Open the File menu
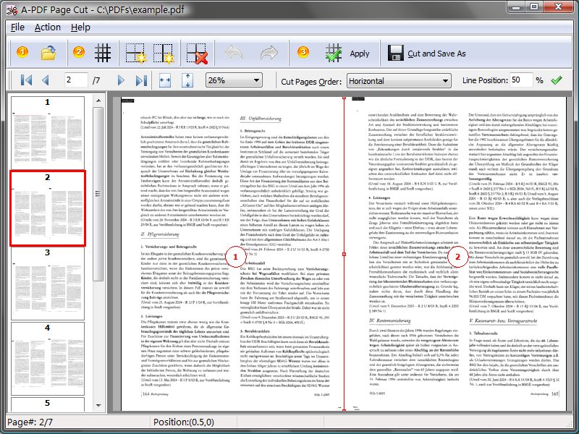This screenshot has width=579, height=434. pos(16,27)
